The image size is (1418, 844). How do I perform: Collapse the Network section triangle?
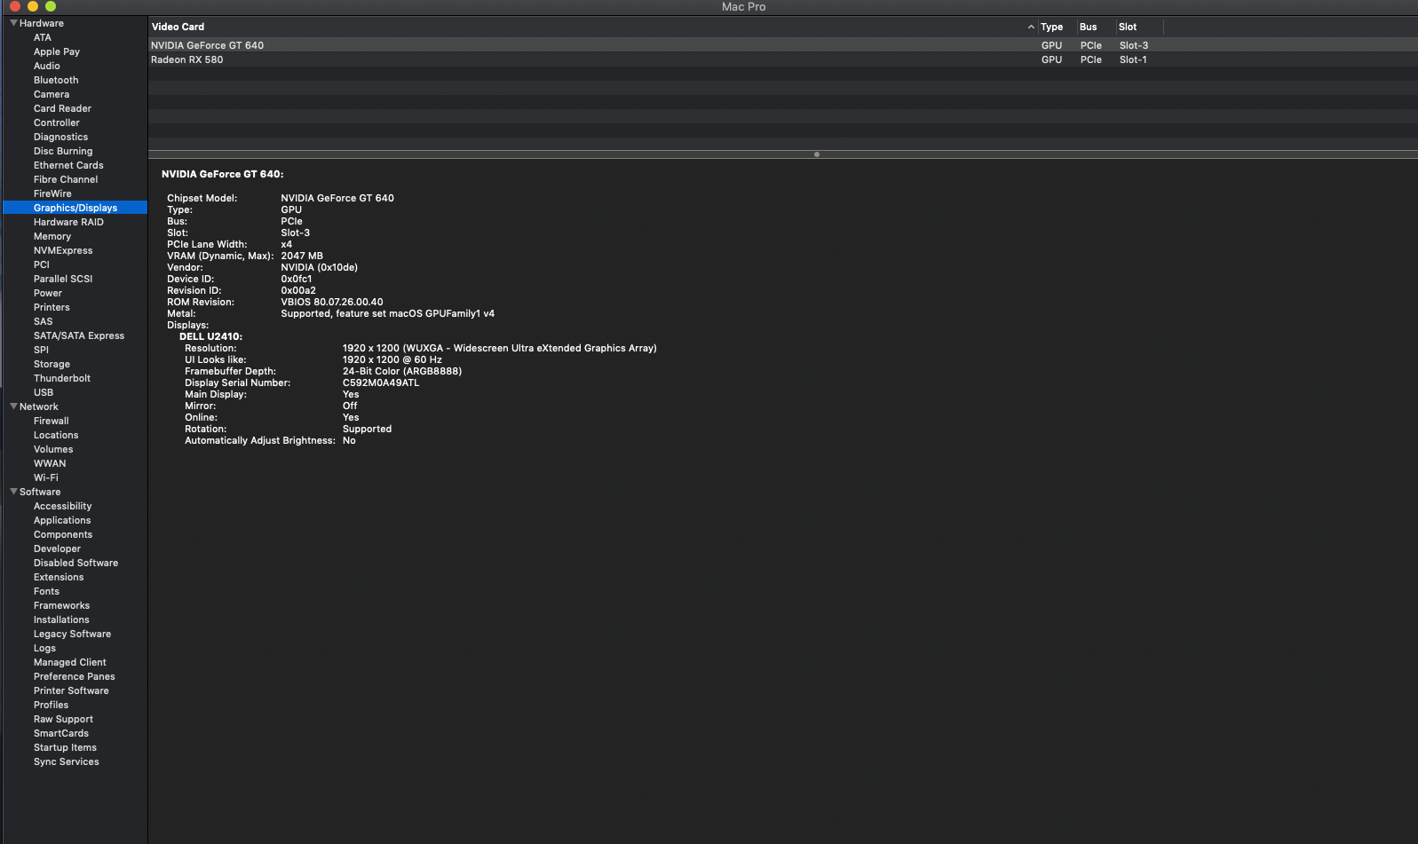tap(13, 406)
